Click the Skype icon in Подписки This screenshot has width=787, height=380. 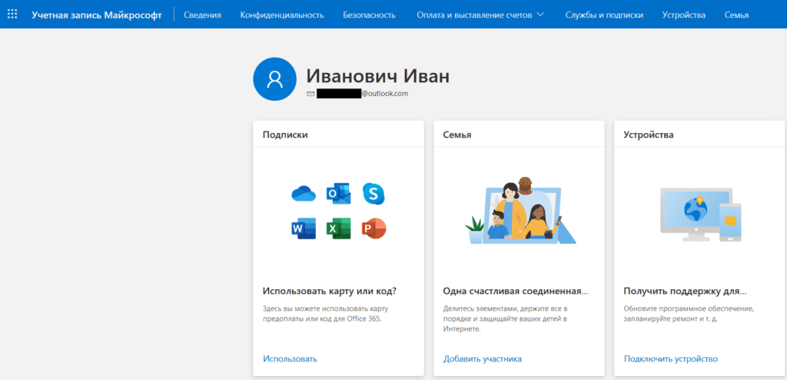coord(374,195)
